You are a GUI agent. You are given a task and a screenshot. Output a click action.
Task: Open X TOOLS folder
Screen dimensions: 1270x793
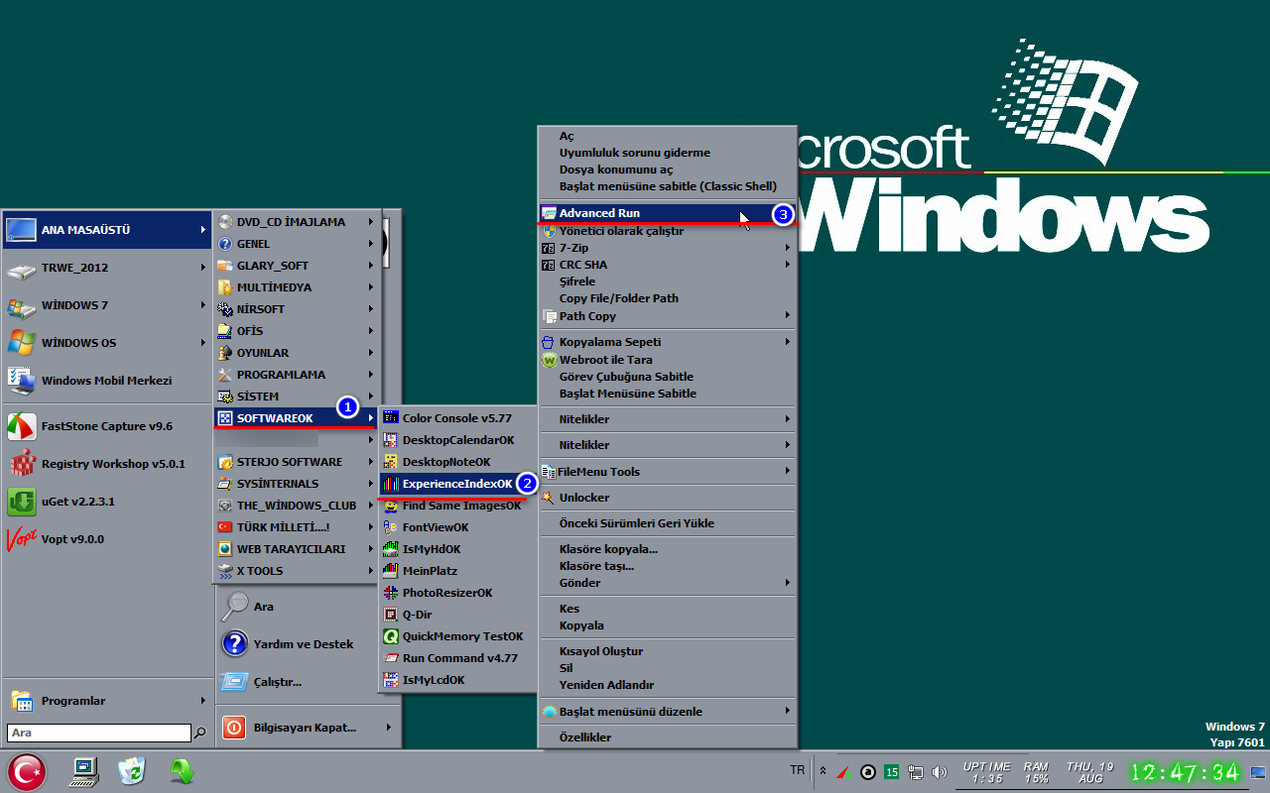298,571
